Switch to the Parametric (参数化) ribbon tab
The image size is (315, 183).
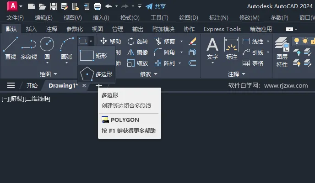tap(75, 29)
